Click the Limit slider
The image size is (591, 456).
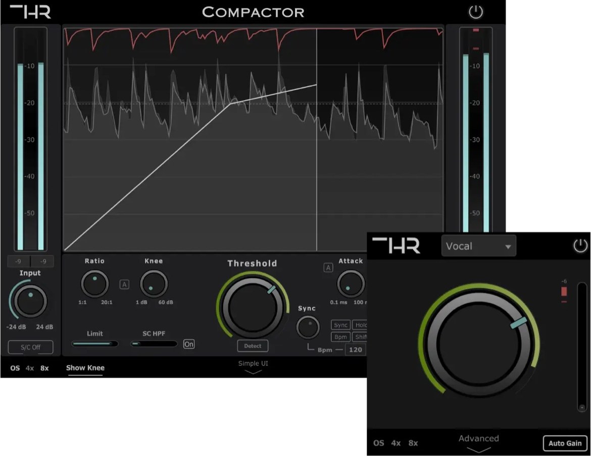pyautogui.click(x=94, y=344)
